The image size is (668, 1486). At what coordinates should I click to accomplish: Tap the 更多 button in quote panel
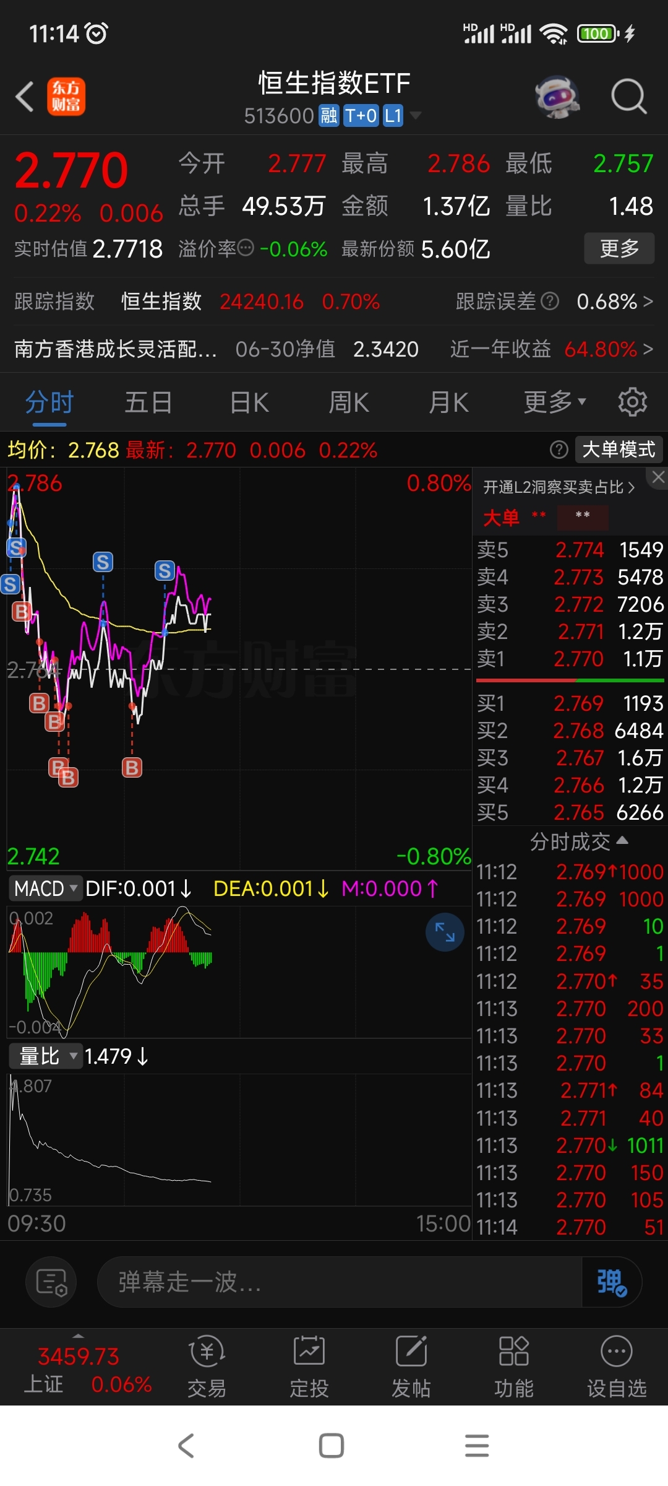pos(619,248)
